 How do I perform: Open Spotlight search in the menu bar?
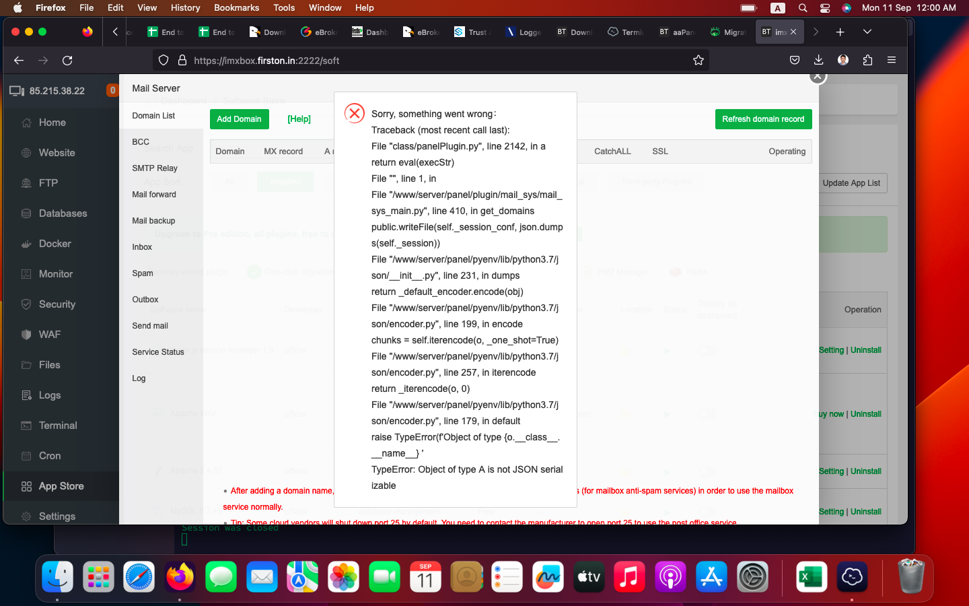pos(803,8)
